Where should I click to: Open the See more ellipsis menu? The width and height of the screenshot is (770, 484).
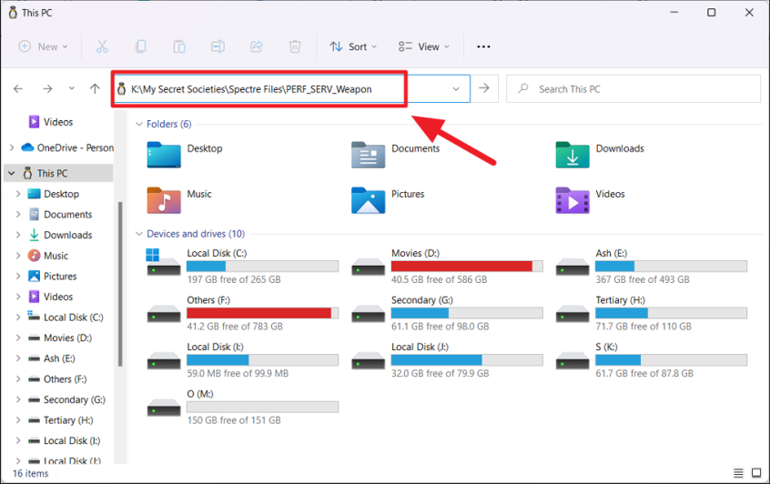pyautogui.click(x=483, y=46)
